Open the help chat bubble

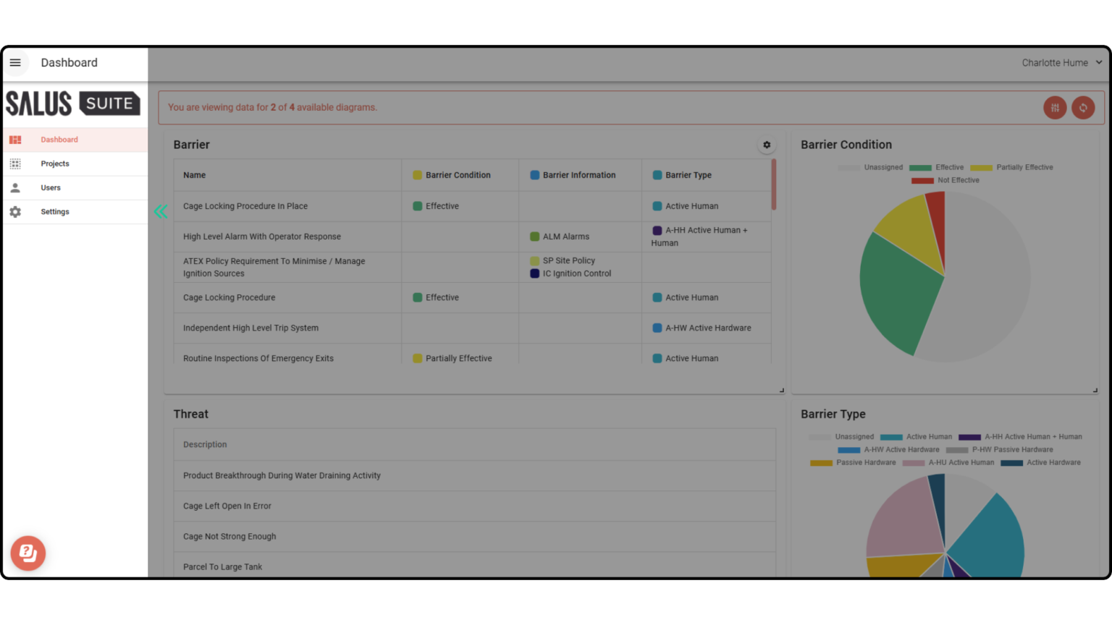(28, 553)
